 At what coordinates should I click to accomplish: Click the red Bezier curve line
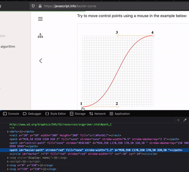click(x=118, y=71)
